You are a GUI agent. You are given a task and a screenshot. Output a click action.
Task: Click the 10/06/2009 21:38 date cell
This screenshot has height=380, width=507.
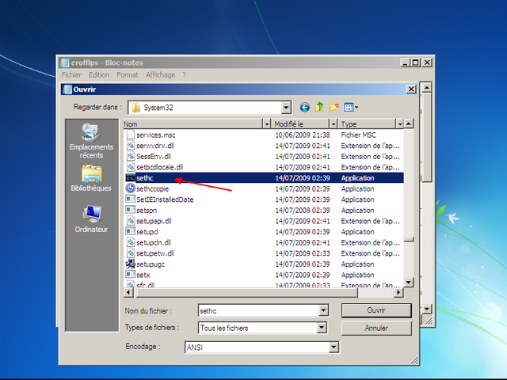(x=303, y=135)
